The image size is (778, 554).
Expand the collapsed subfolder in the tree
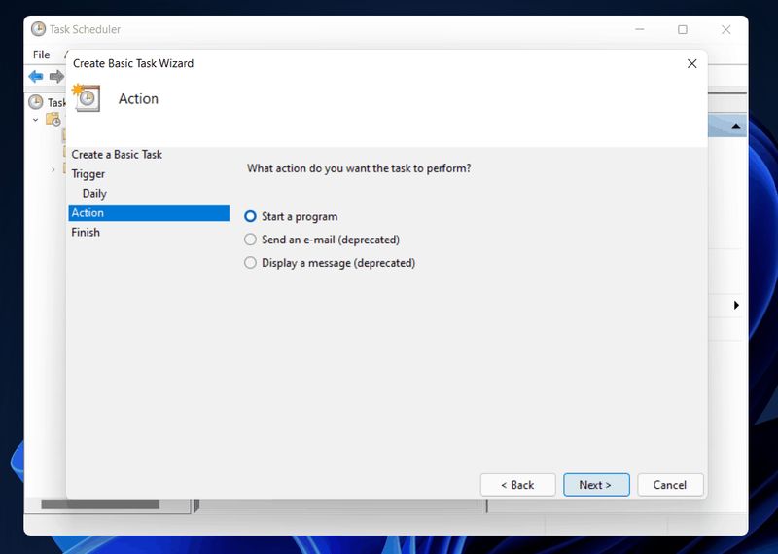tap(53, 169)
